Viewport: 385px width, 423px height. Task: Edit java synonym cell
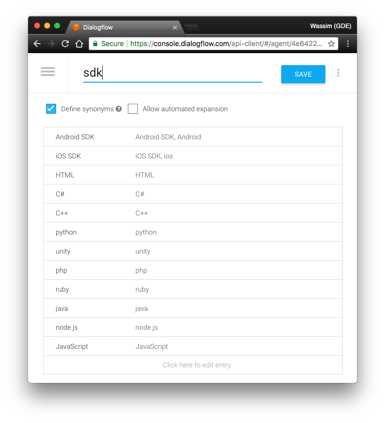coord(142,309)
